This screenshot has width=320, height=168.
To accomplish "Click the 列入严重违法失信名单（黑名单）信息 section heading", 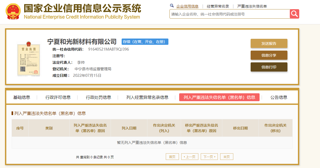I will (50, 113).
